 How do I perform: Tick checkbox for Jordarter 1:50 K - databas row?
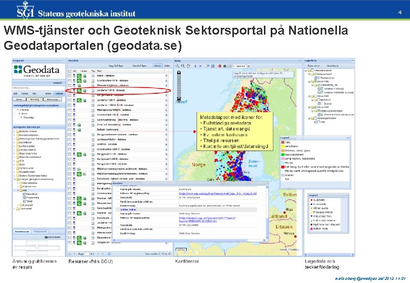click(69, 100)
